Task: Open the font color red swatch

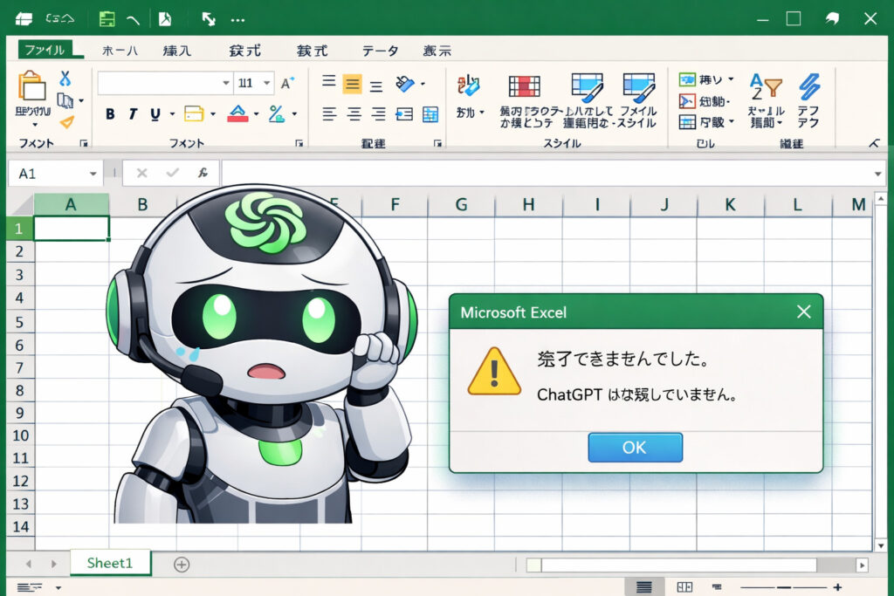Action: (237, 113)
